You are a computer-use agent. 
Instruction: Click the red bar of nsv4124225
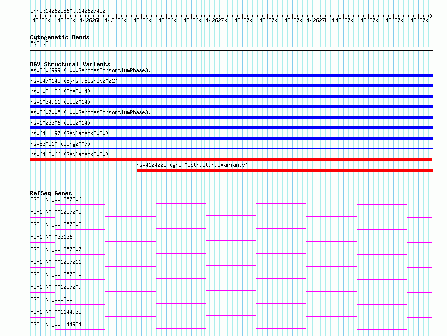285,170
